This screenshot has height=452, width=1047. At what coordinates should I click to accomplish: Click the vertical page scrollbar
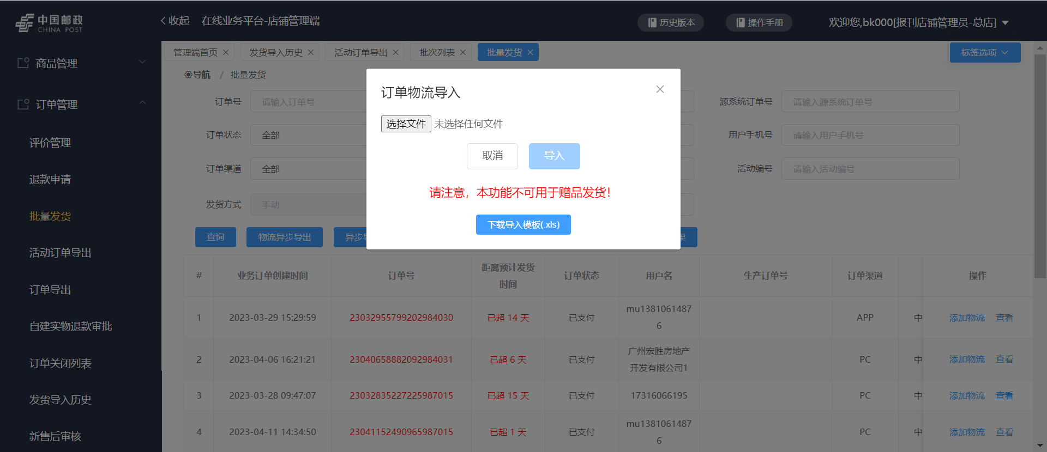tap(1040, 166)
